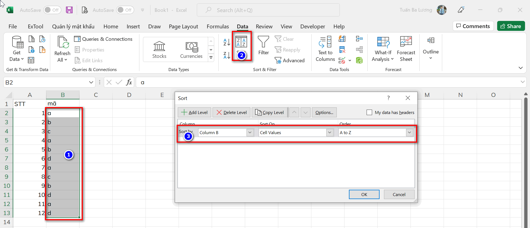Image resolution: width=530 pixels, height=228 pixels.
Task: Open the Comments pane button
Action: click(x=473, y=26)
